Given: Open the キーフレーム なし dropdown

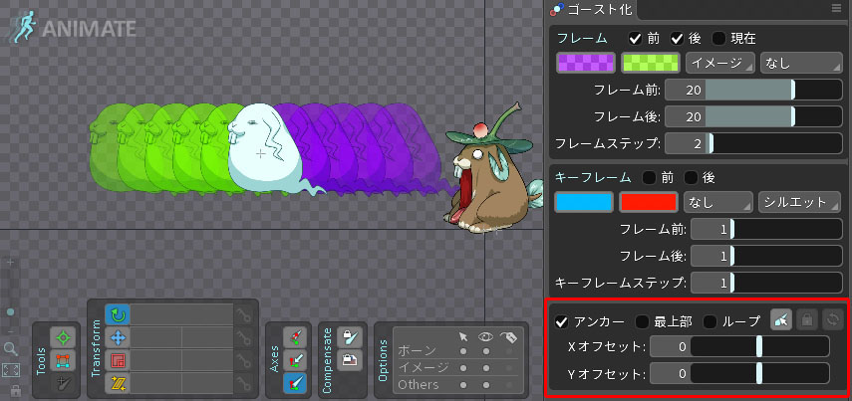Looking at the screenshot, I should [x=718, y=202].
